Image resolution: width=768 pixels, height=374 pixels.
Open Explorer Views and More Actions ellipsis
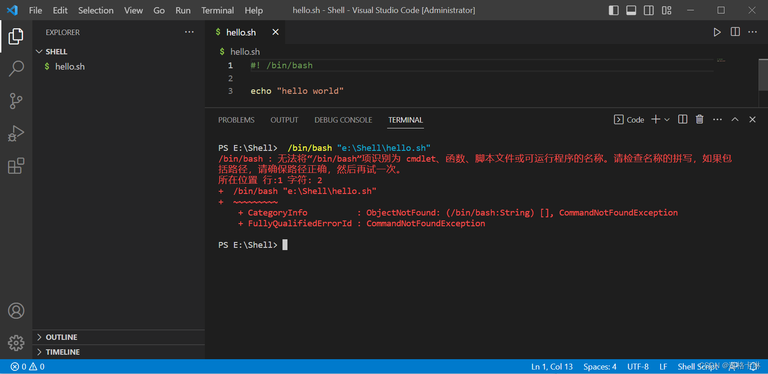pyautogui.click(x=190, y=32)
